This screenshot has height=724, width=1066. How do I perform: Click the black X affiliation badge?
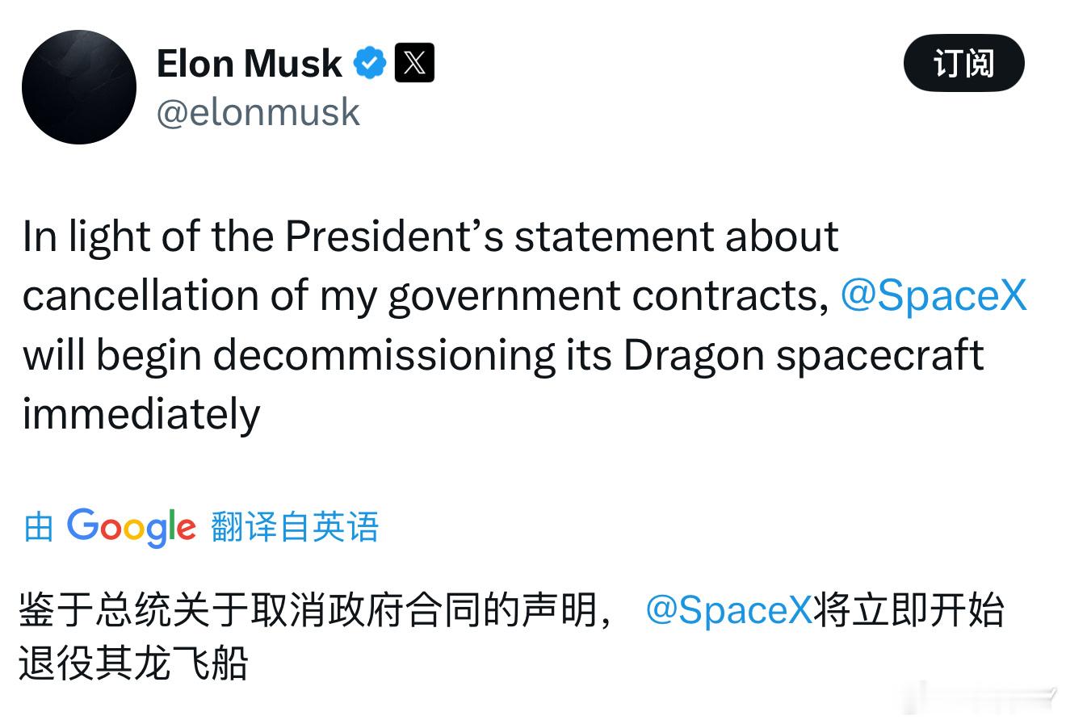(414, 63)
